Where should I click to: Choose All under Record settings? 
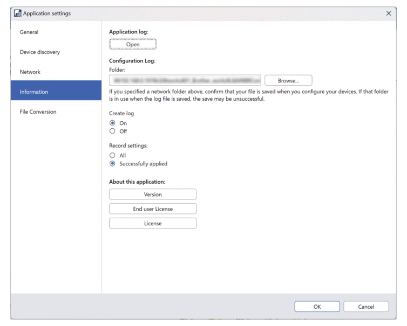point(113,156)
